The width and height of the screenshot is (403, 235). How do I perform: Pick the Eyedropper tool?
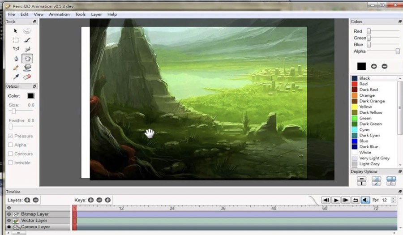16,77
